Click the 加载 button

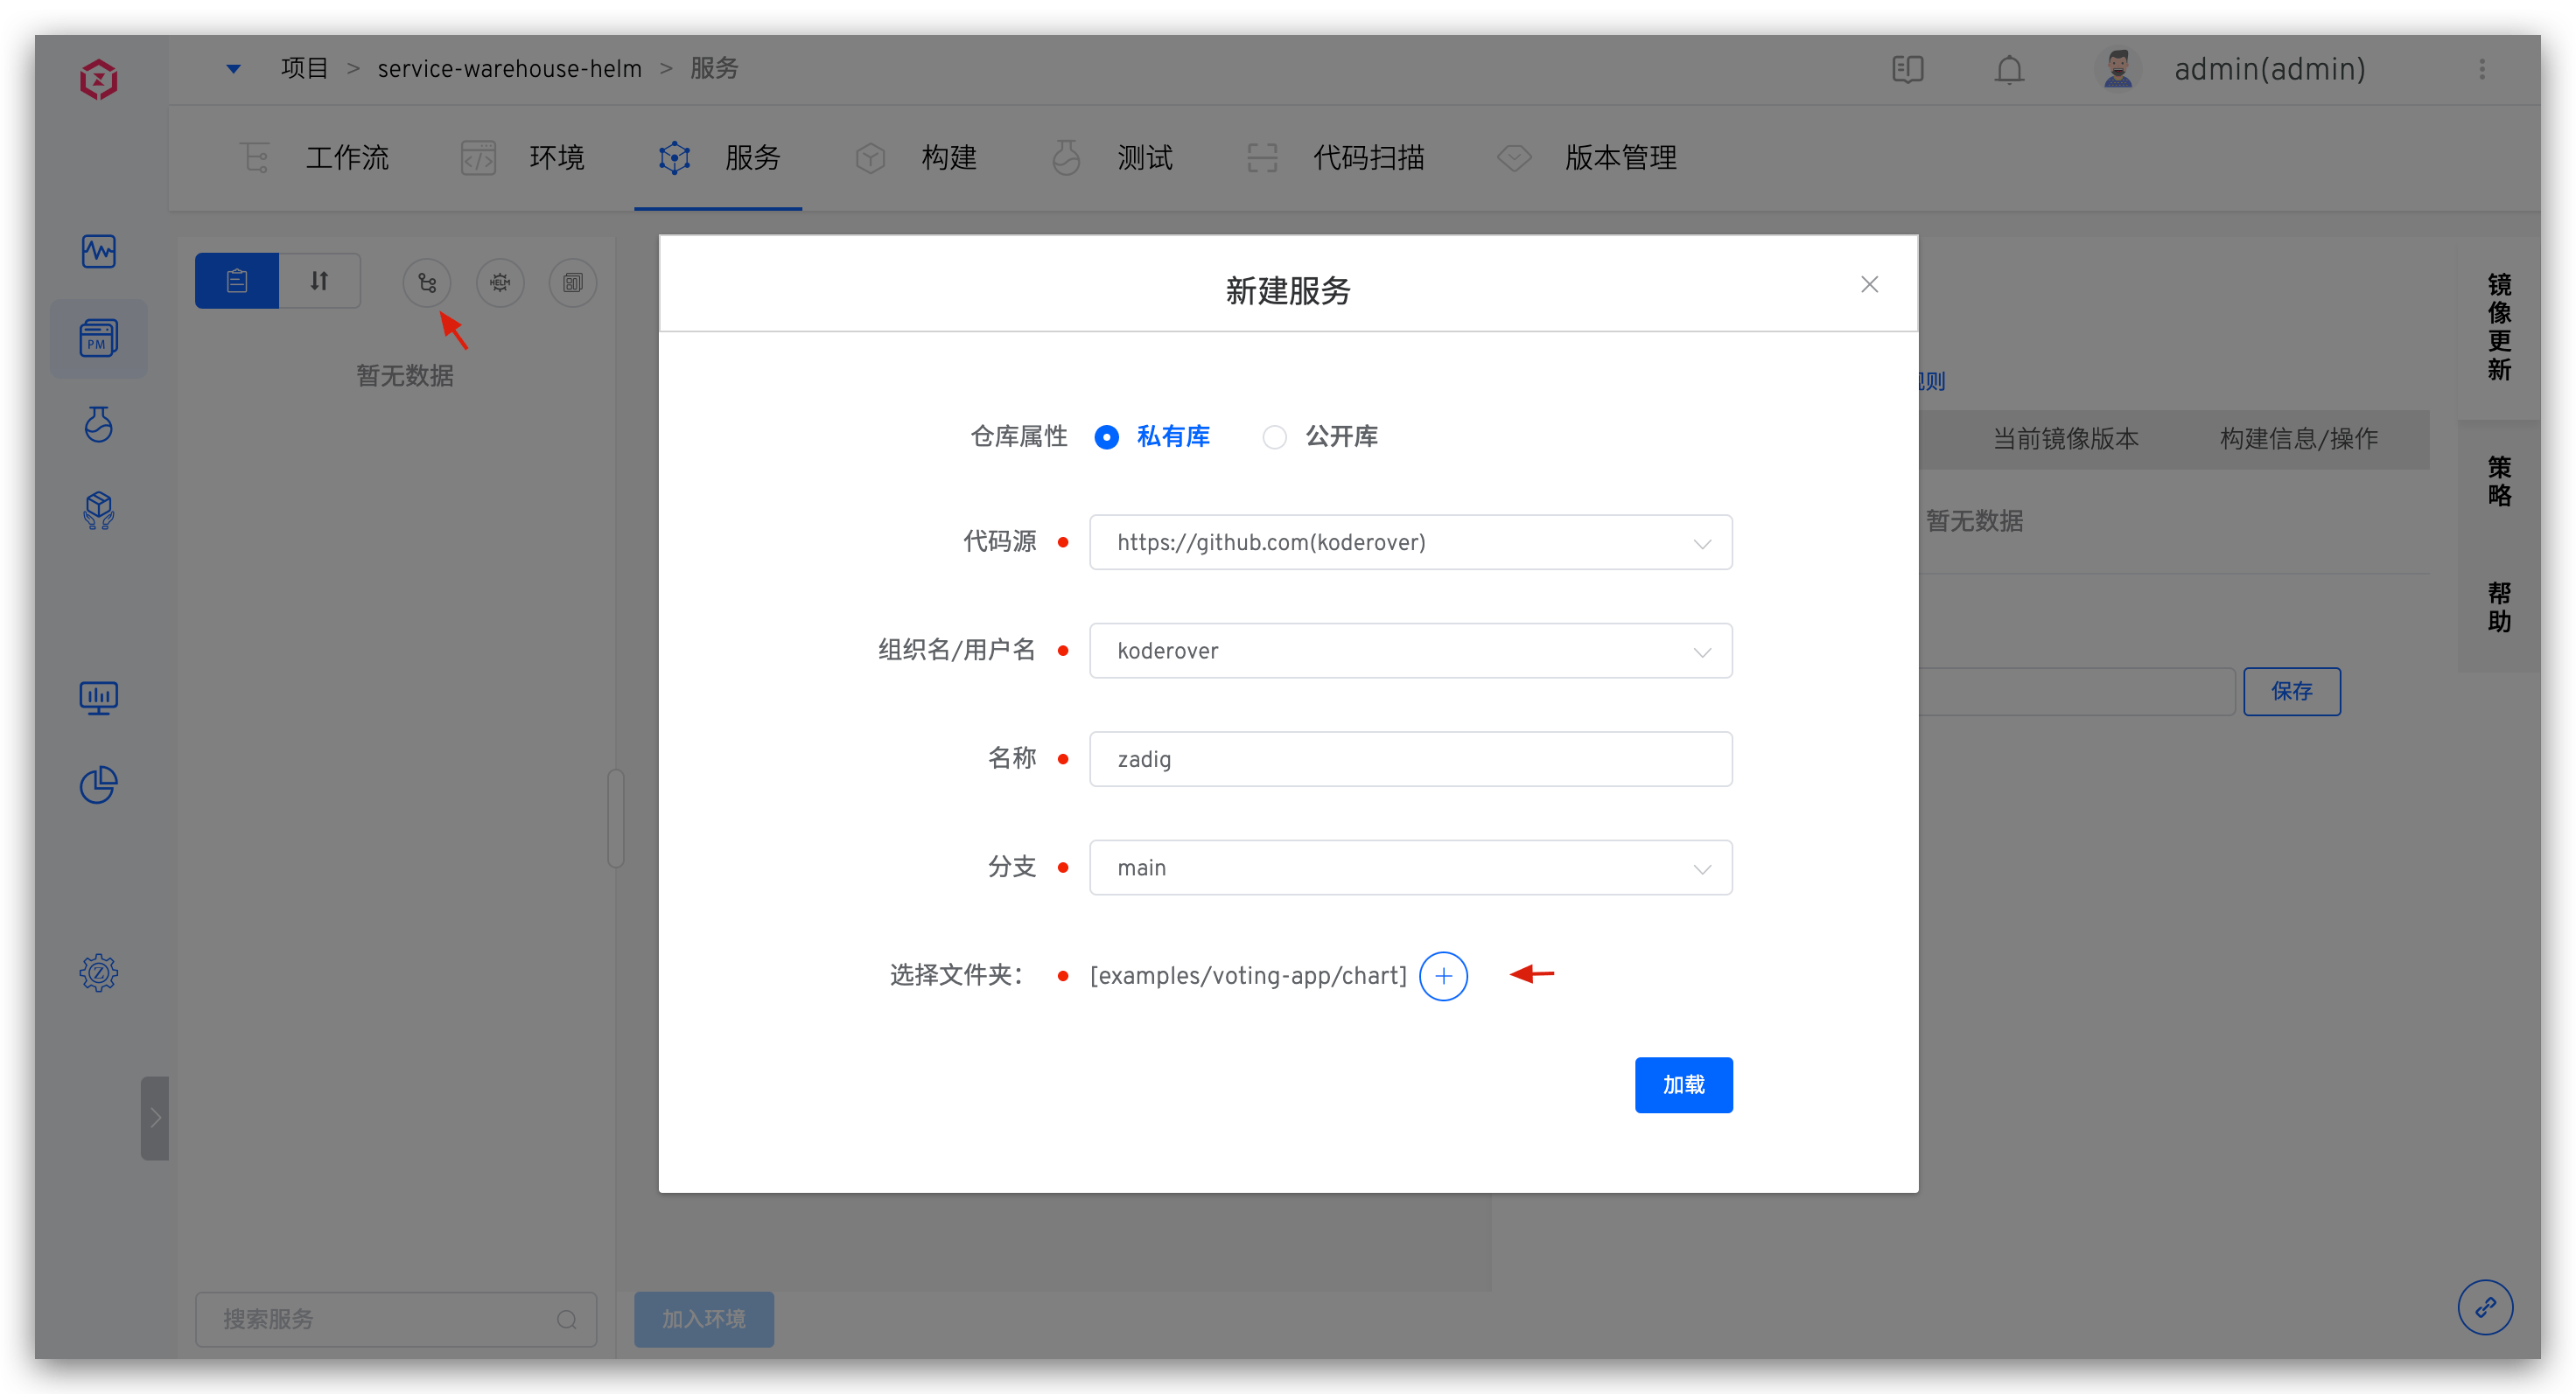coord(1683,1085)
